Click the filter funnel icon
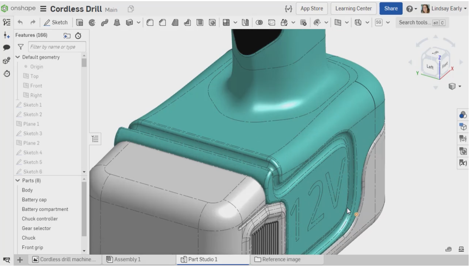 [x=21, y=47]
